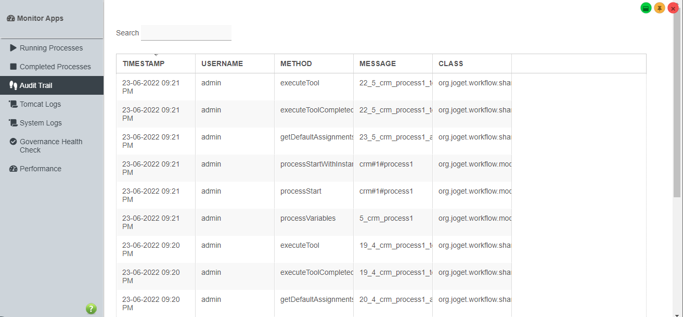Select the Completed Processes link

point(55,67)
